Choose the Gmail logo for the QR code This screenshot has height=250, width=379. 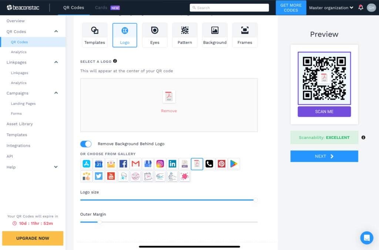pyautogui.click(x=135, y=163)
